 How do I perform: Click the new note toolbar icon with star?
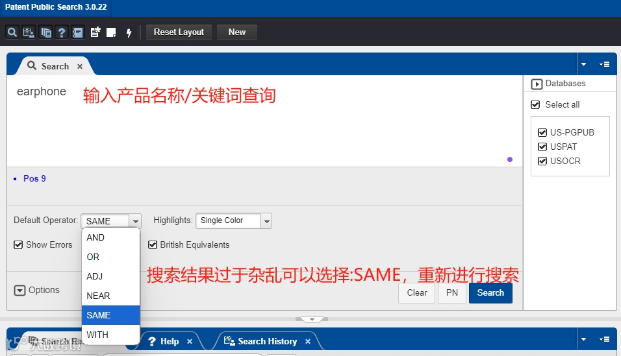pos(95,32)
